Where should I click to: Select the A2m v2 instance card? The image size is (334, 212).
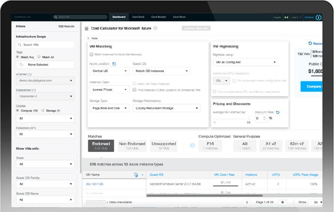297,146
